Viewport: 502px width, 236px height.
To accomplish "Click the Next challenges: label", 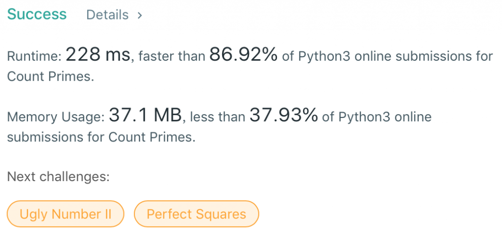I will [58, 176].
